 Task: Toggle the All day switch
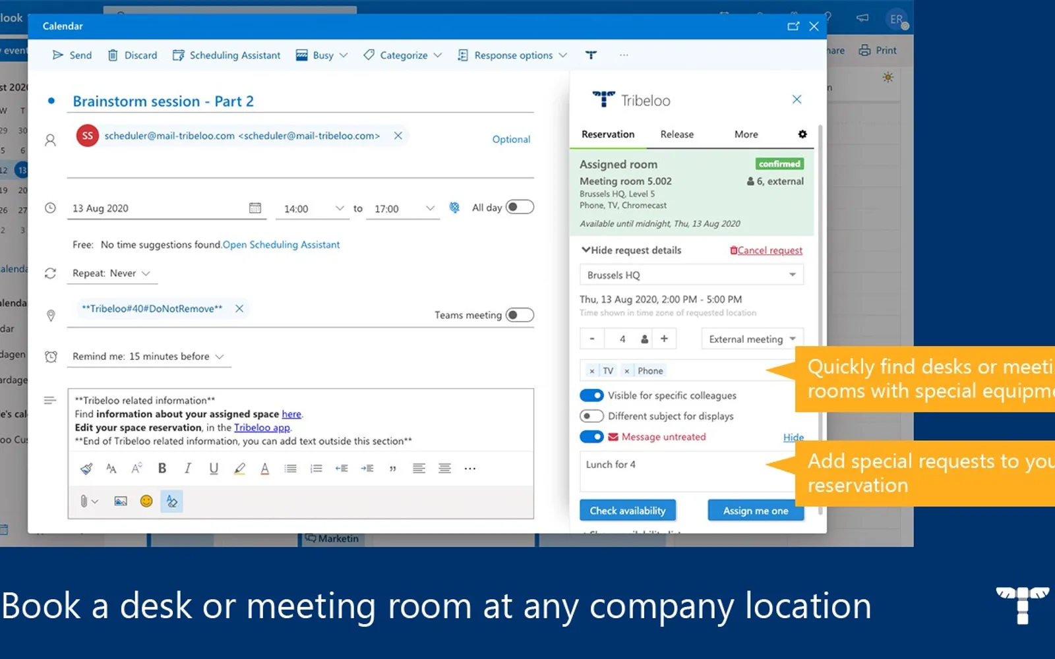point(520,207)
